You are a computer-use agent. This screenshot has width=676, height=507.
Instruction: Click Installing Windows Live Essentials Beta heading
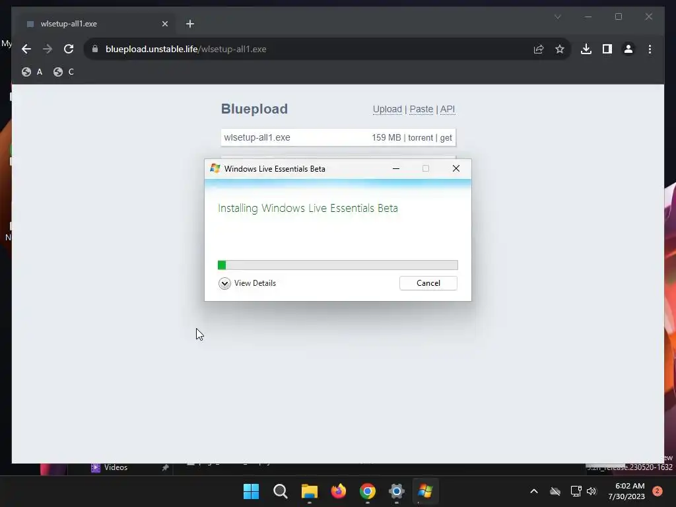click(x=308, y=208)
